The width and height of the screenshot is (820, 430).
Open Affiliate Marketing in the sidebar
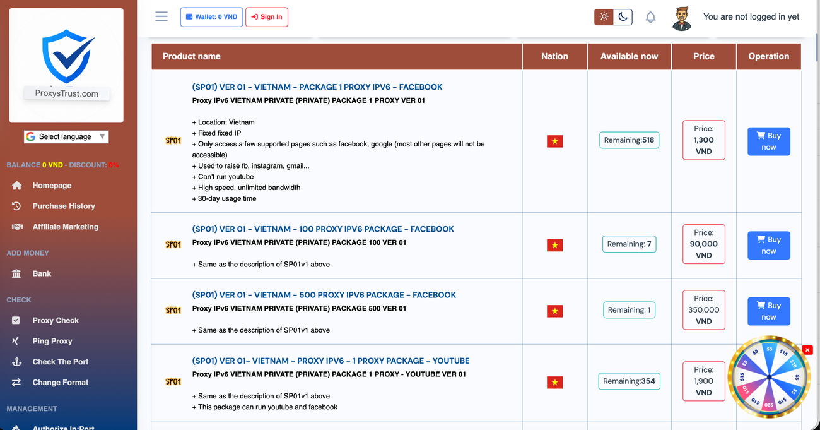[x=66, y=227]
